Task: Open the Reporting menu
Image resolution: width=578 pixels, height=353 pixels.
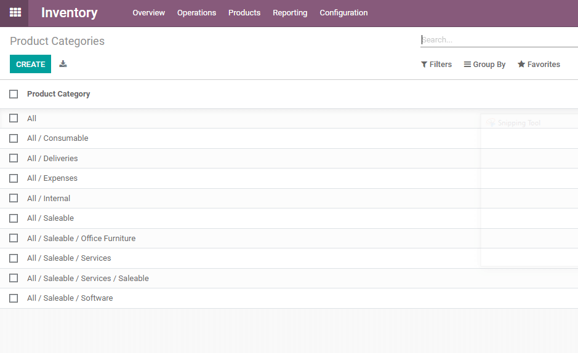Action: [x=290, y=13]
